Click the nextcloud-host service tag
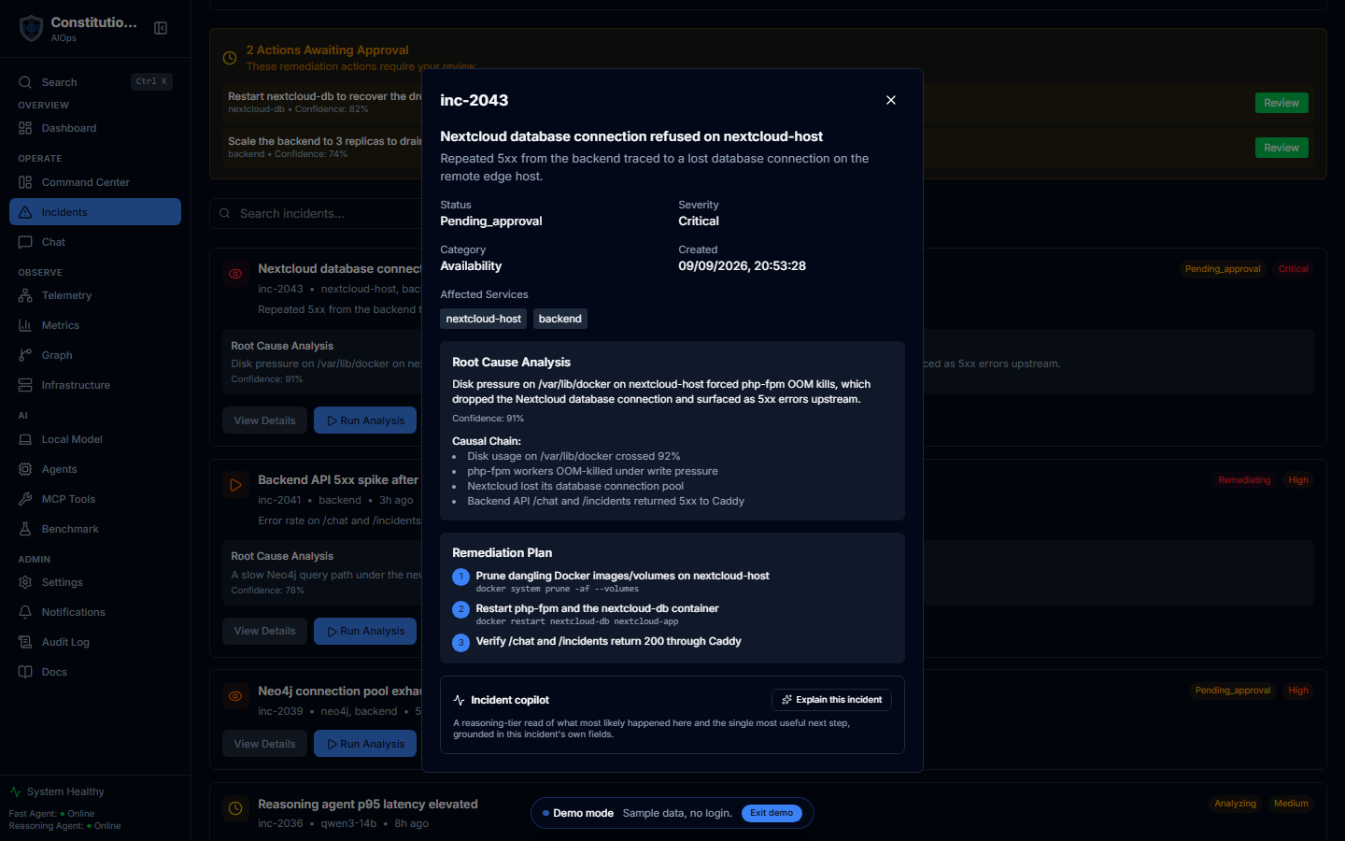This screenshot has height=841, width=1345. [x=484, y=319]
